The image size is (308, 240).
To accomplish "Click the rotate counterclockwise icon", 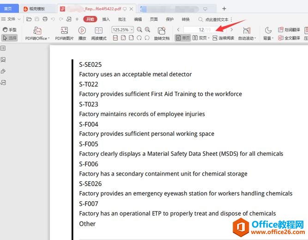I will (147, 38).
